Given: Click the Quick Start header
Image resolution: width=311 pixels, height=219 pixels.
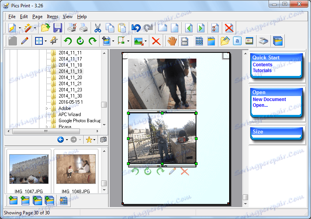Looking at the screenshot, I should pyautogui.click(x=276, y=57).
